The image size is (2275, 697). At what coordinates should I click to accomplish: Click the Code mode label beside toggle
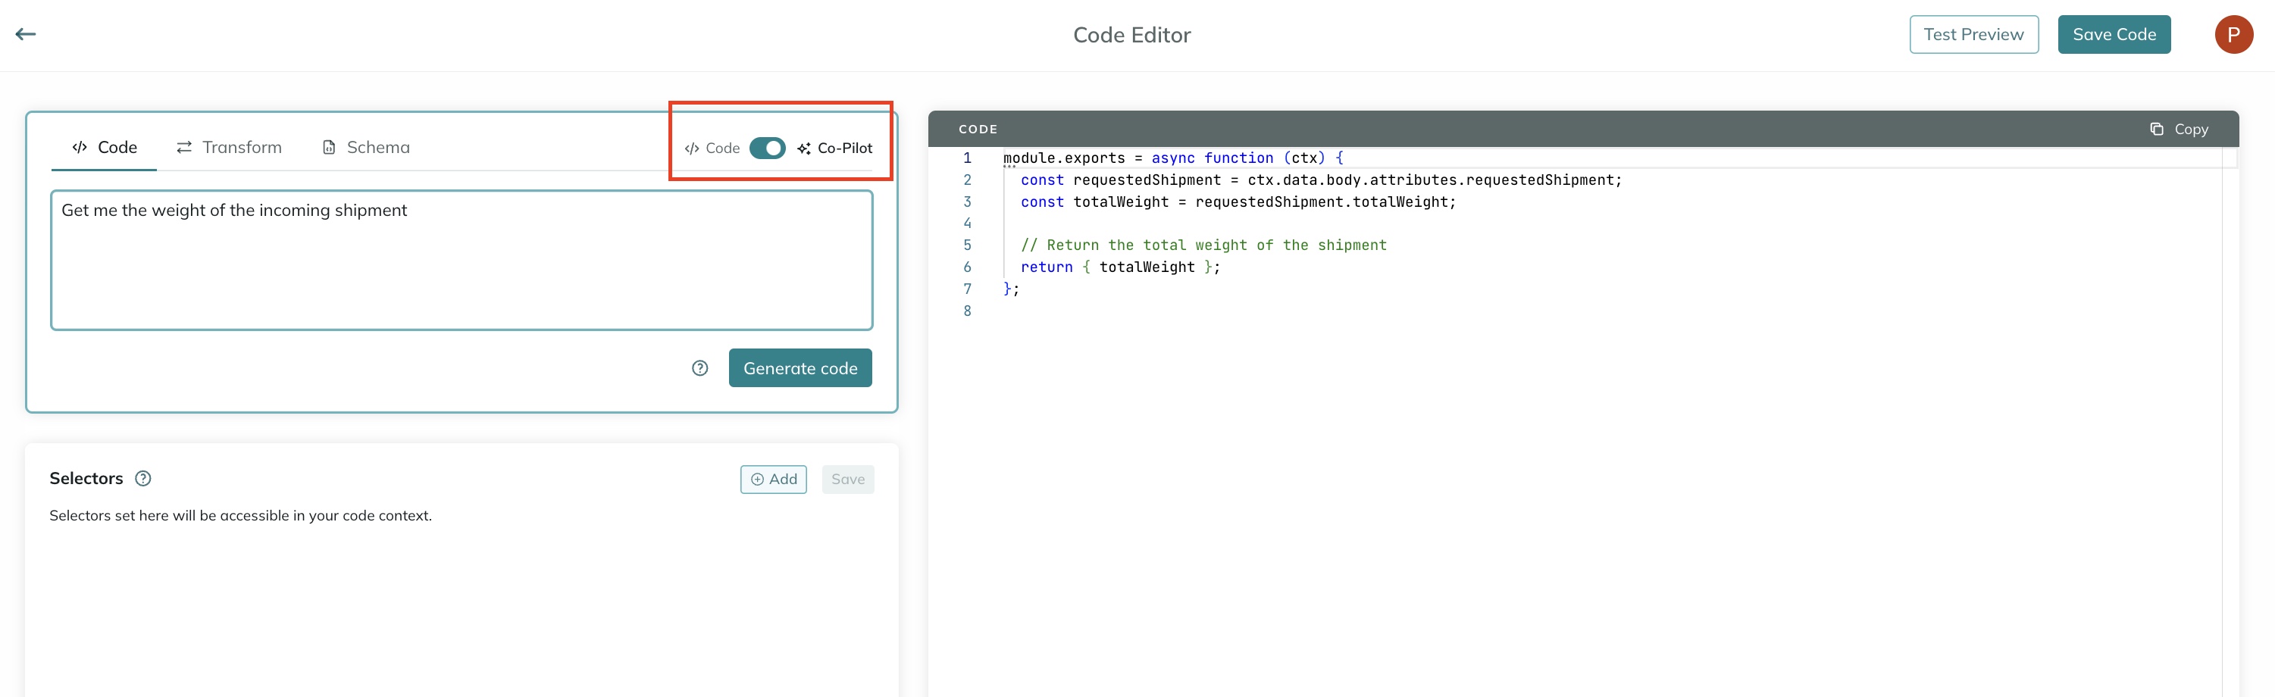[712, 148]
